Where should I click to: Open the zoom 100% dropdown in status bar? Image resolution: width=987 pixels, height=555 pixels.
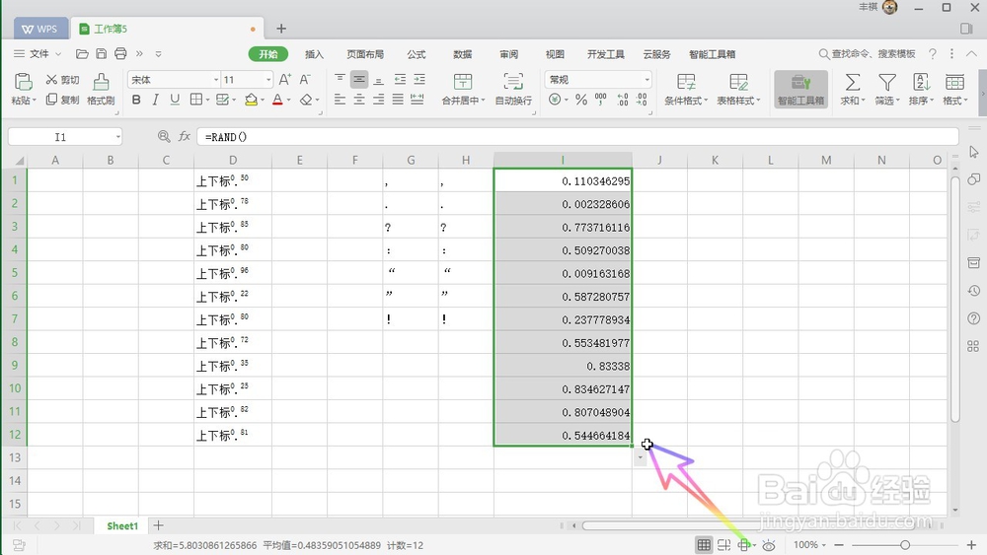(809, 545)
